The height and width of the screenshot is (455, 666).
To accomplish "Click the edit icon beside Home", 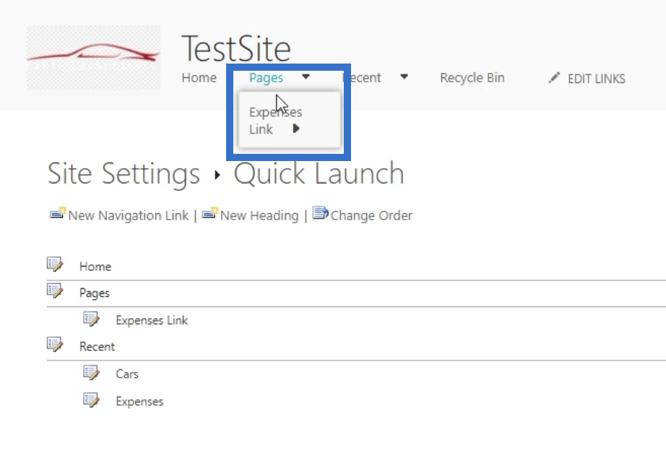I will [55, 264].
